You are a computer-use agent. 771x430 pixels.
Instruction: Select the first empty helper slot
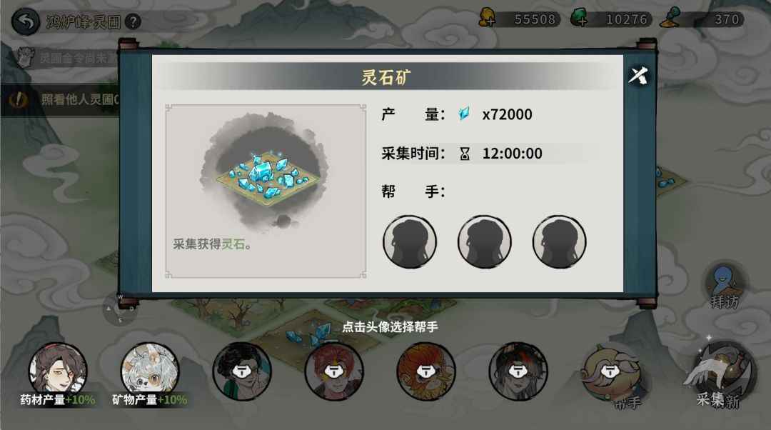pyautogui.click(x=410, y=241)
